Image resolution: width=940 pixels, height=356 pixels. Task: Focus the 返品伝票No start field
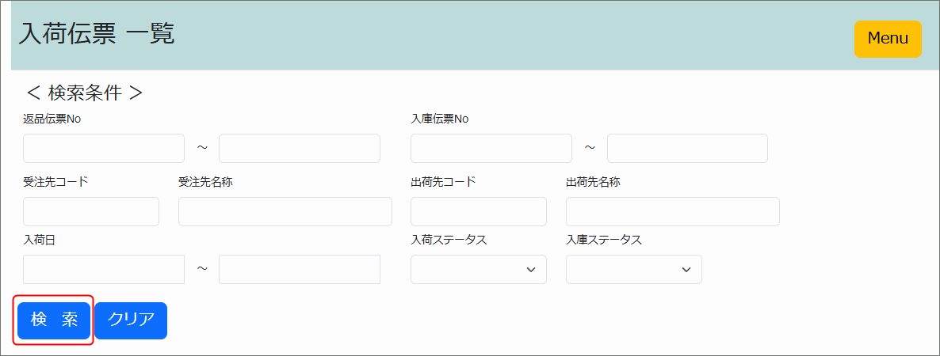(x=104, y=149)
